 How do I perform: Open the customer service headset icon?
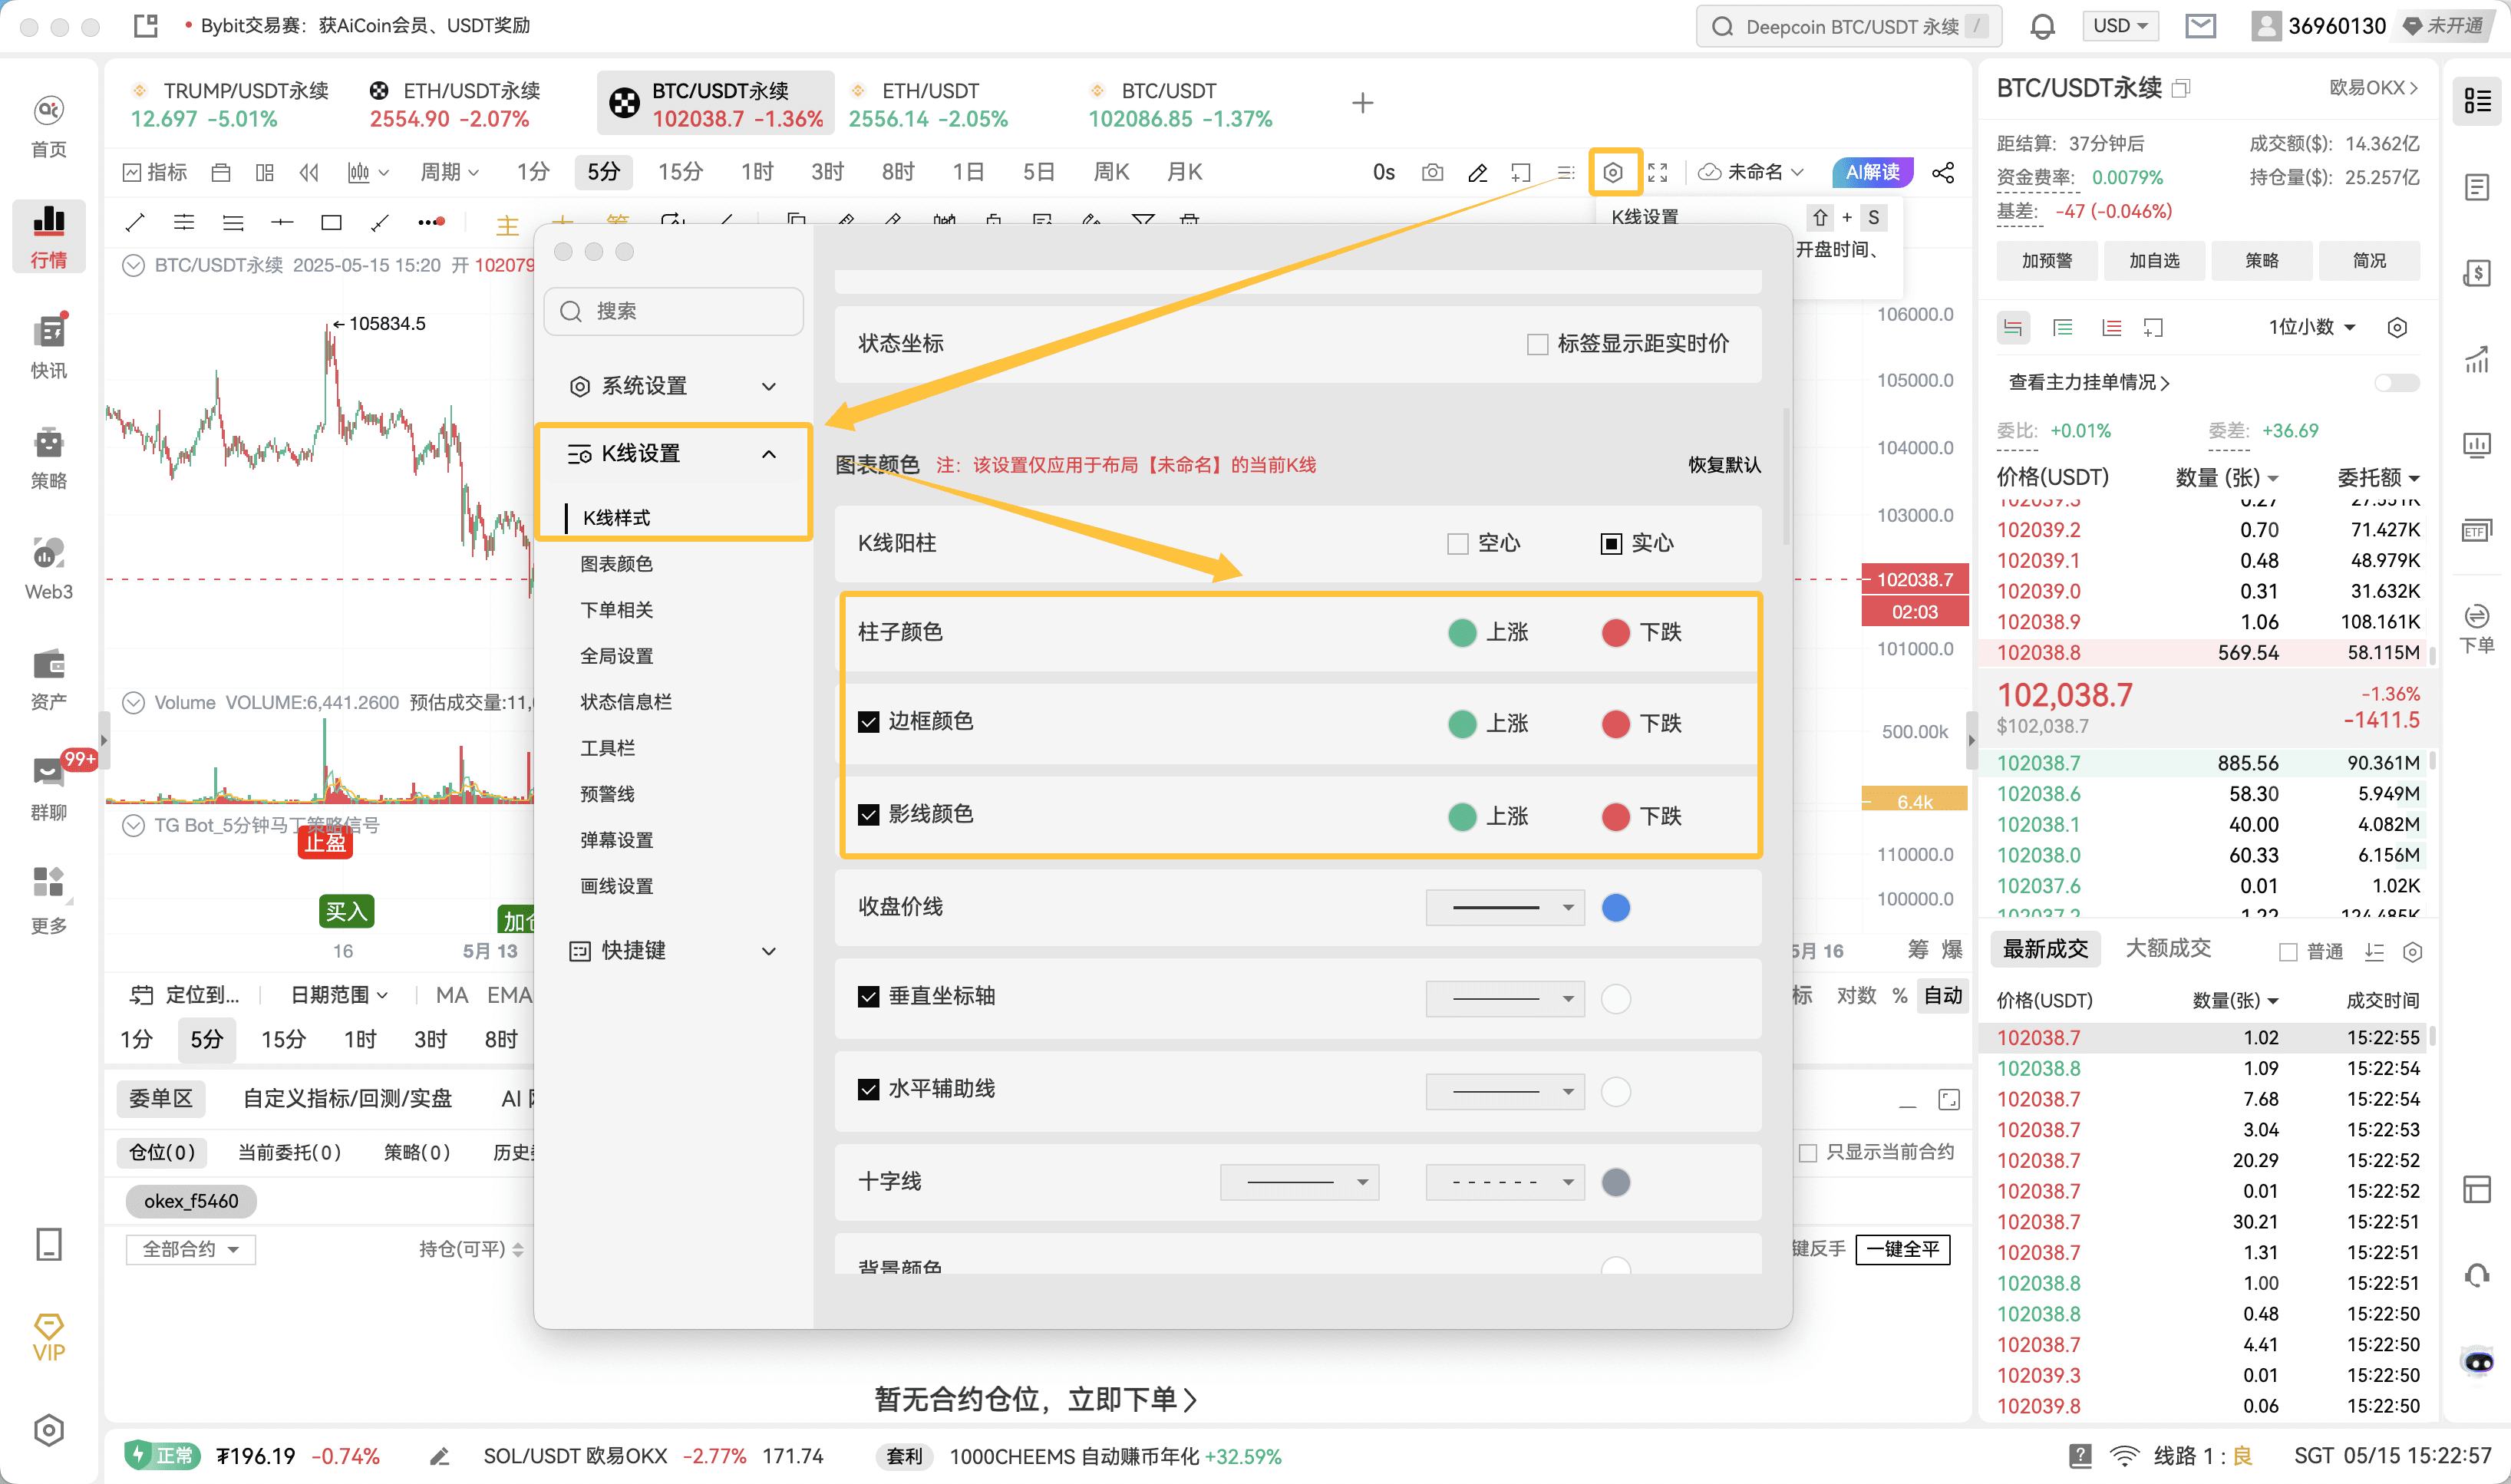coord(2476,1274)
